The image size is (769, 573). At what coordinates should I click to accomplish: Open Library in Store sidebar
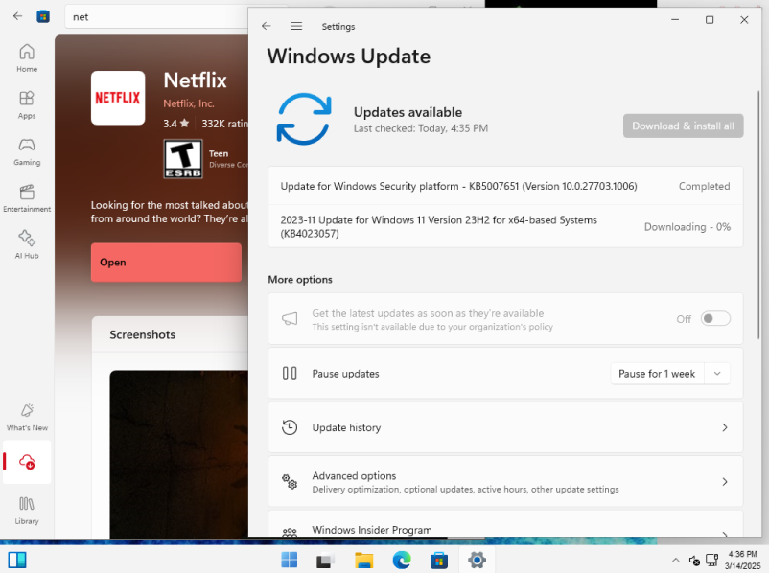pos(27,511)
